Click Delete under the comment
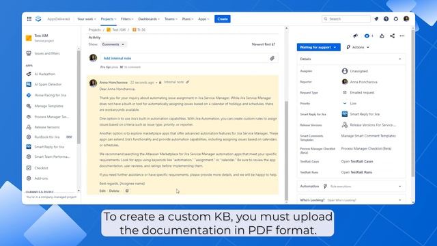Viewport: 437px width, 246px height. (114, 191)
